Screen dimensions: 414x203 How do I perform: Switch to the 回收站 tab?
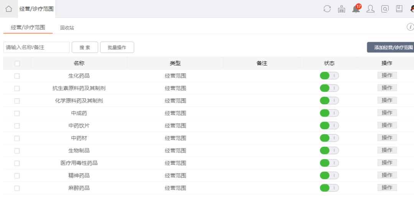point(67,28)
